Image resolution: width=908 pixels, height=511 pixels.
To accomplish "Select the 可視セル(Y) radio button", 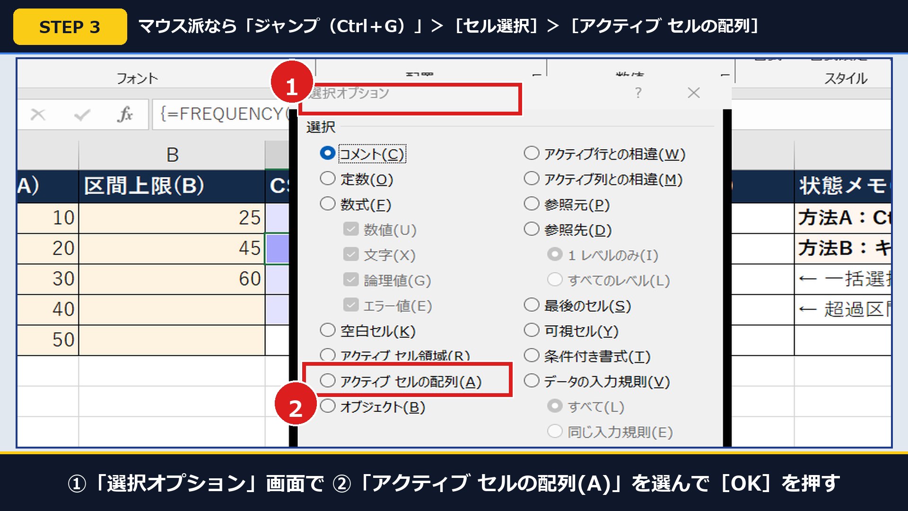I will (532, 330).
